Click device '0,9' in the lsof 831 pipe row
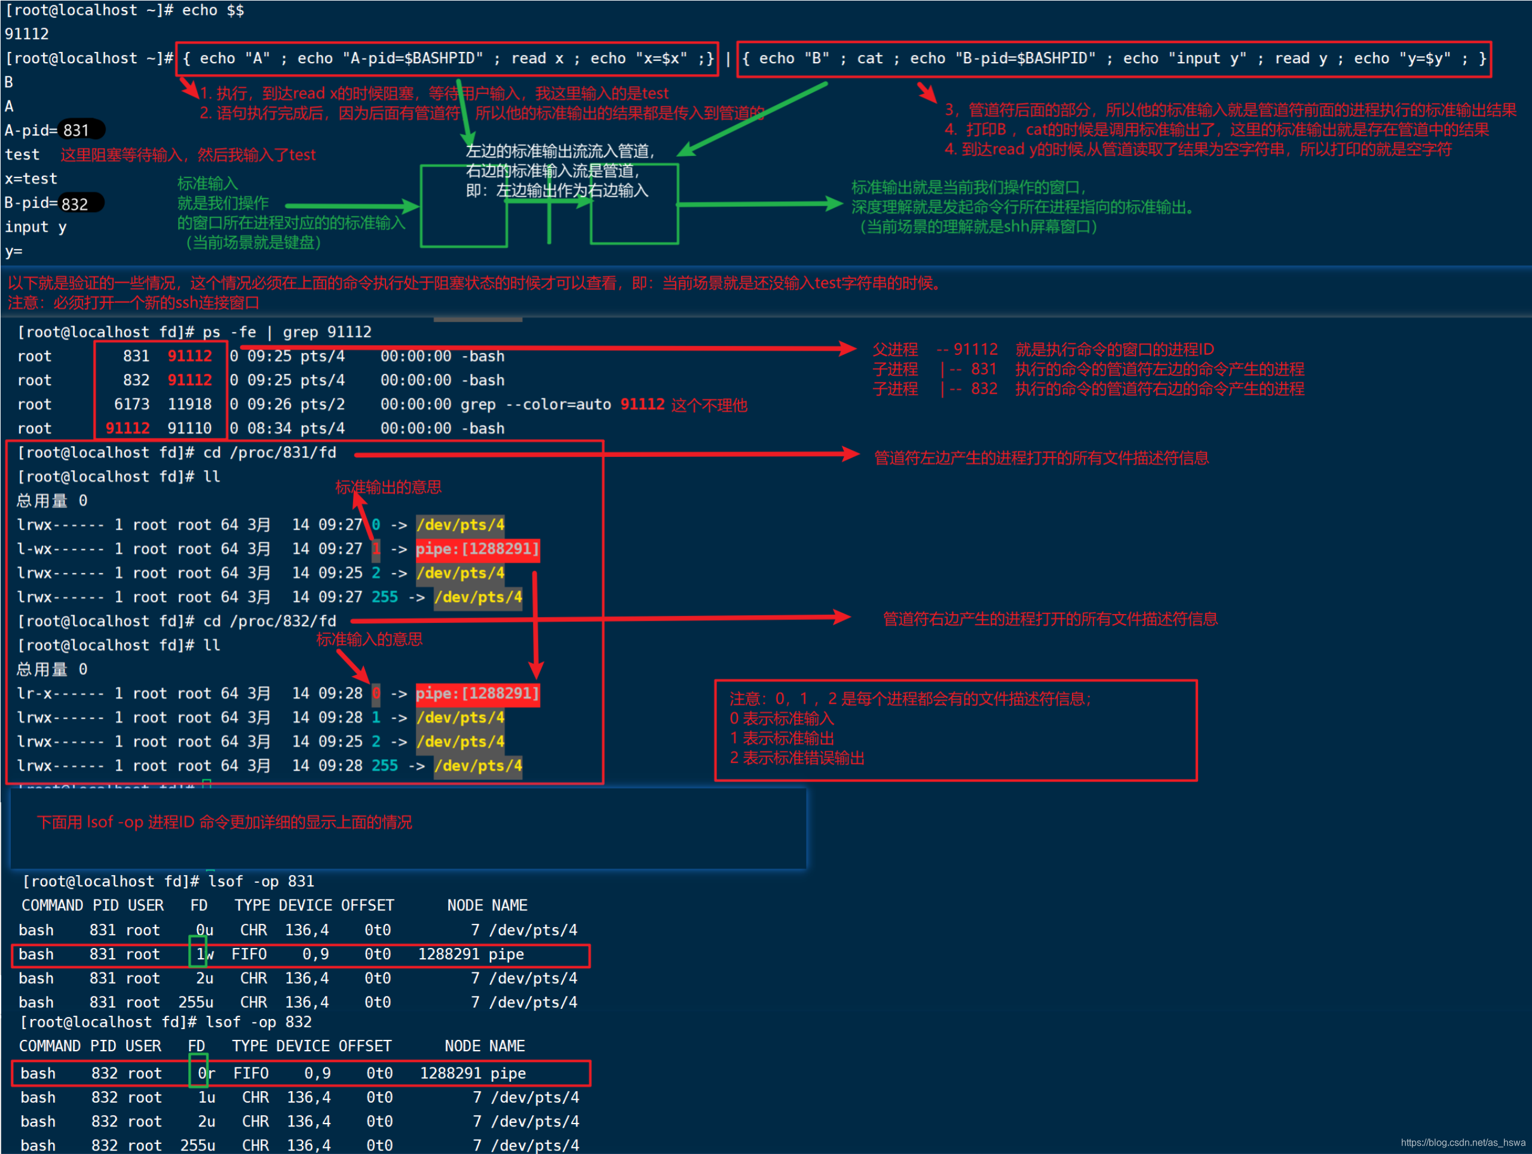The height and width of the screenshot is (1154, 1532). tap(316, 954)
